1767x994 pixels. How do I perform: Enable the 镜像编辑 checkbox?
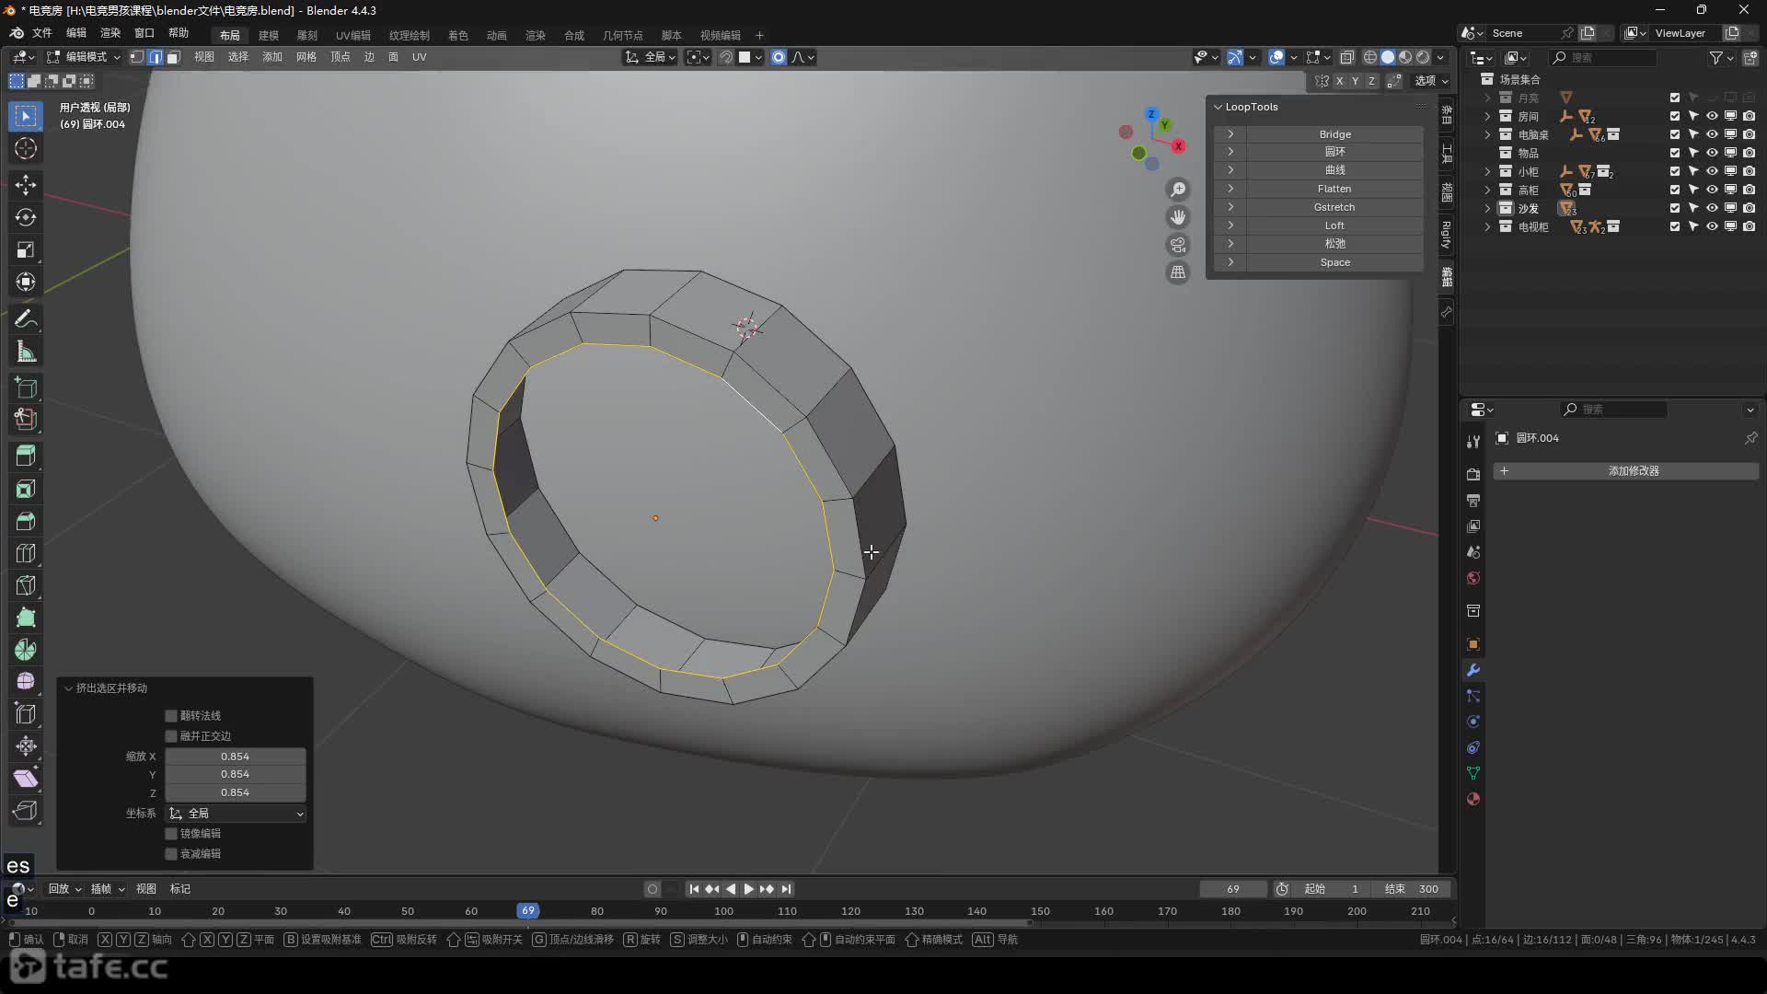171,833
